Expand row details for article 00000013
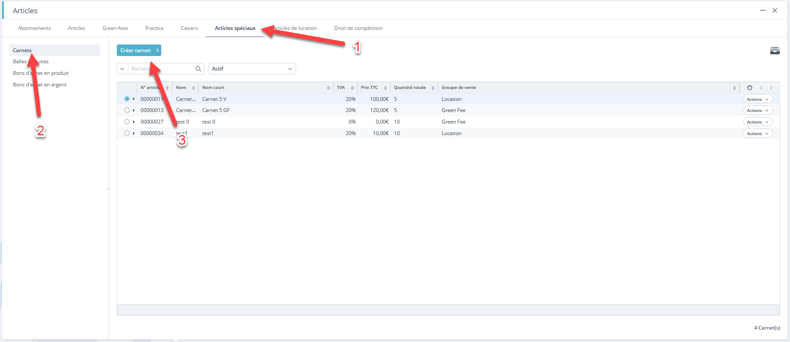790x342 pixels. (x=134, y=110)
